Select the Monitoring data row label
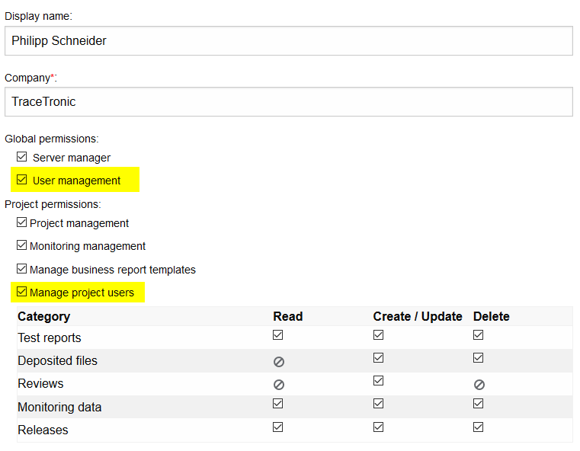Screen dimensions: 580x451 [59, 407]
